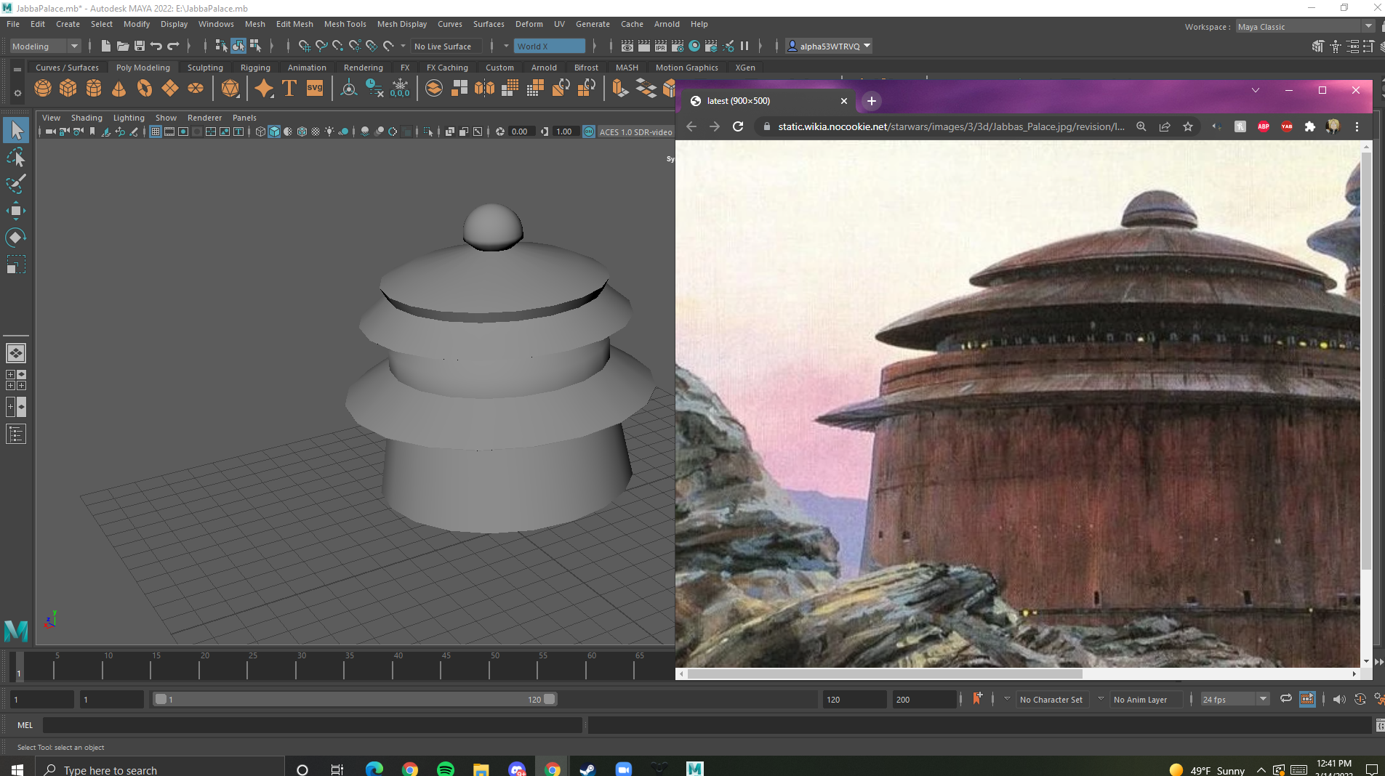
Task: Click the Save Scene icon
Action: pos(140,46)
